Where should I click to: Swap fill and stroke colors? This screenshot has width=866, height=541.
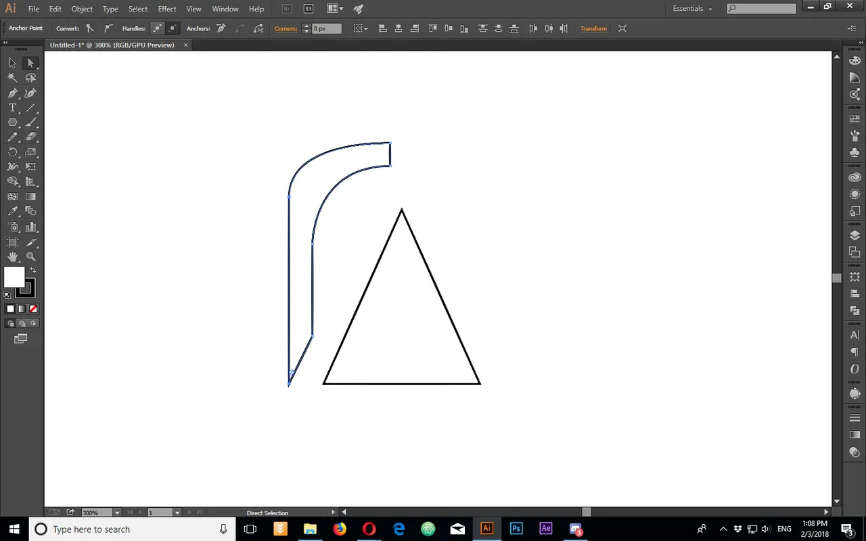(x=33, y=270)
